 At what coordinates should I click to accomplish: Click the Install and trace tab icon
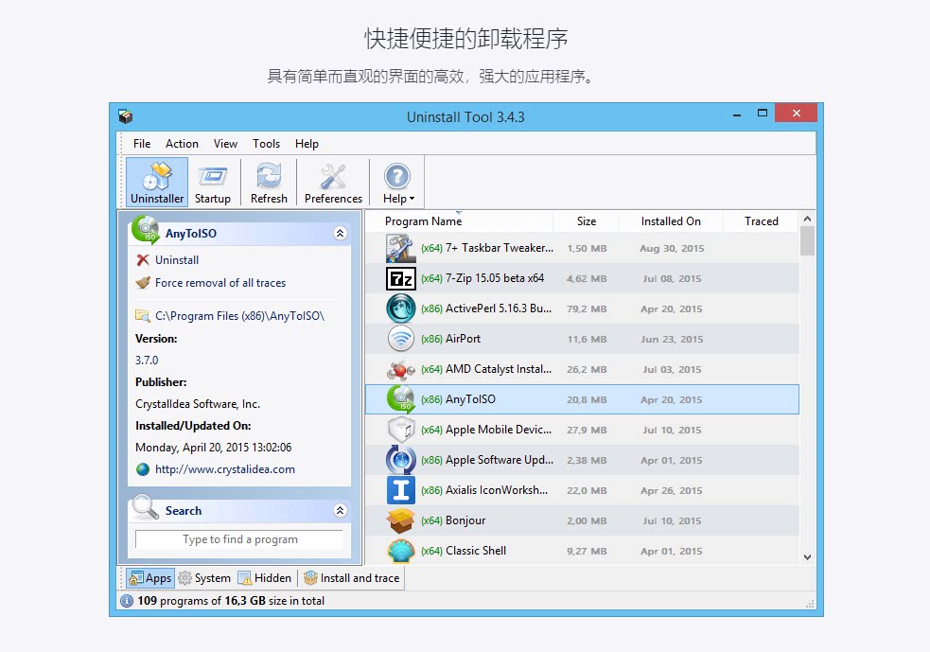point(310,578)
